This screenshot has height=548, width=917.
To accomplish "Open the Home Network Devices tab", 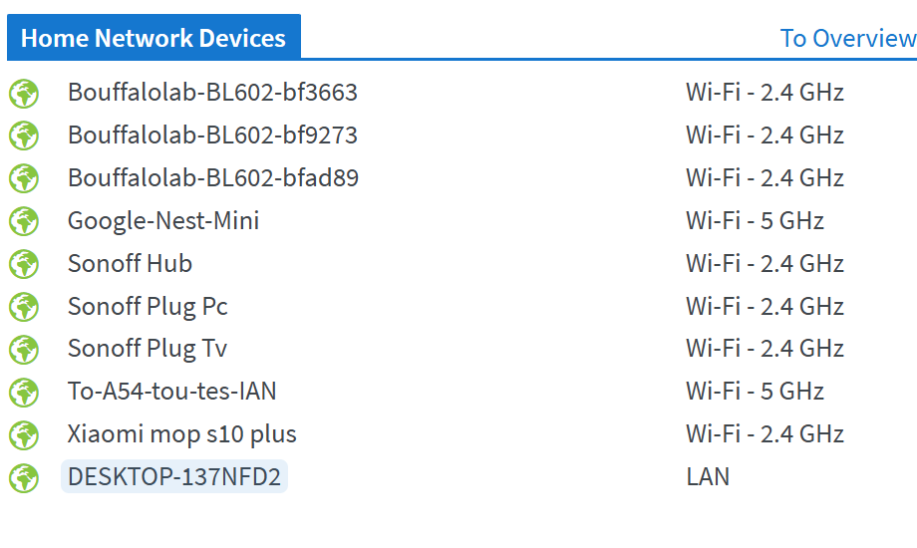I will click(153, 37).
